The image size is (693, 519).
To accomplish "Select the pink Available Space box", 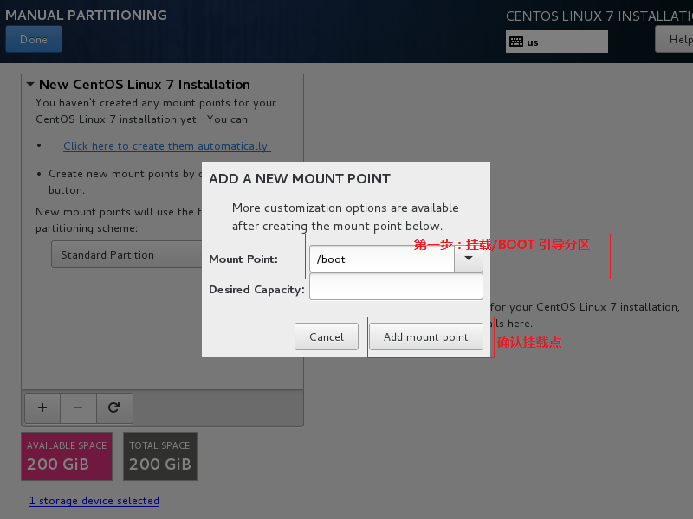I will pyautogui.click(x=67, y=457).
